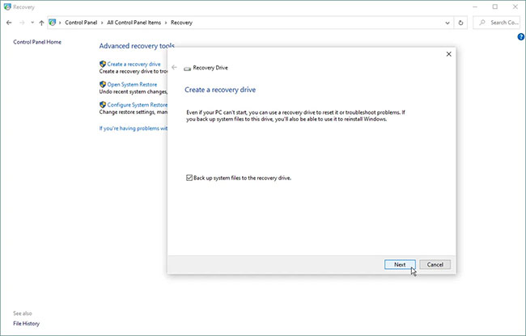Image resolution: width=526 pixels, height=336 pixels.
Task: Open Control Panel Home link
Action: pyautogui.click(x=37, y=42)
